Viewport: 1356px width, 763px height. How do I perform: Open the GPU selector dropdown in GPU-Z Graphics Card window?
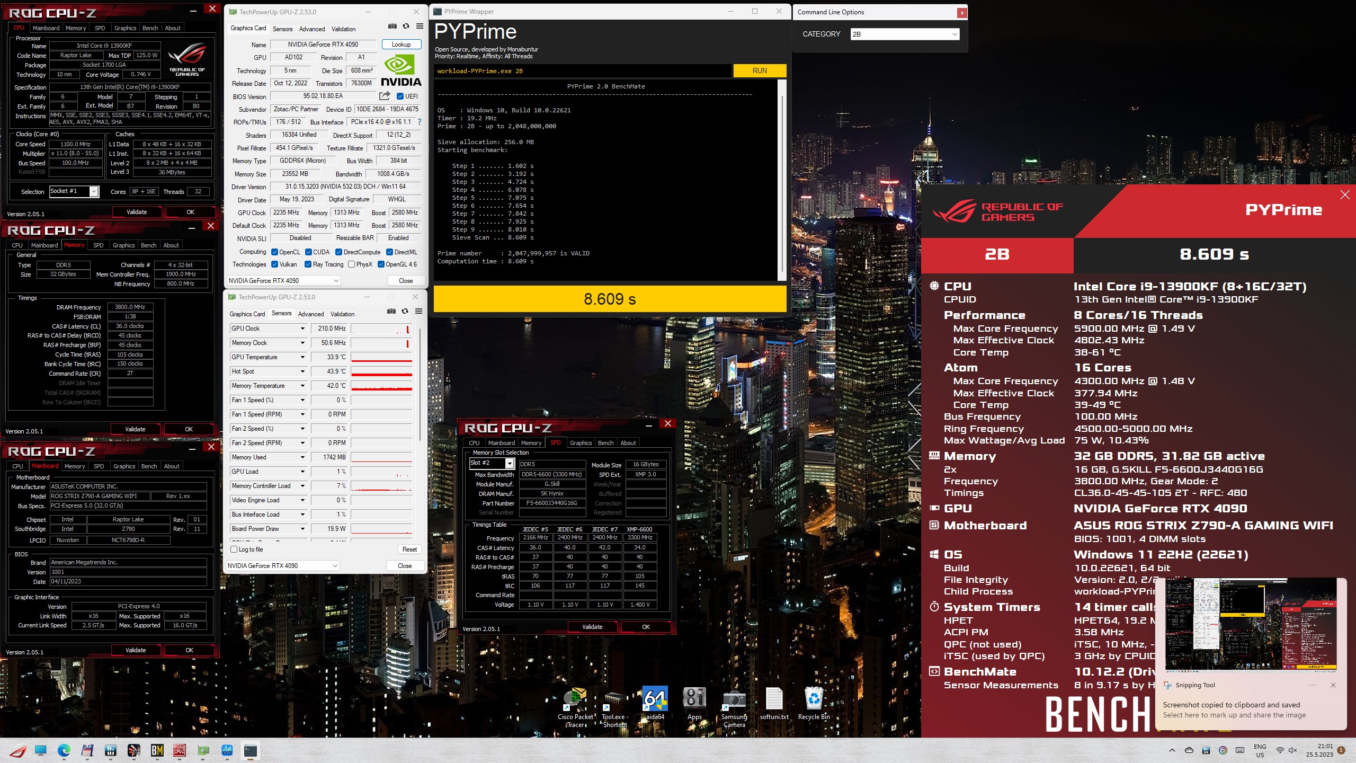283,281
